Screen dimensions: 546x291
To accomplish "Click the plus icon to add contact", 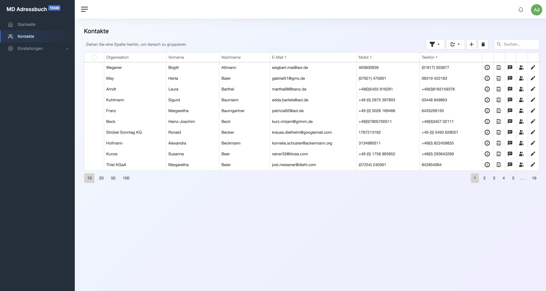I will (x=471, y=44).
